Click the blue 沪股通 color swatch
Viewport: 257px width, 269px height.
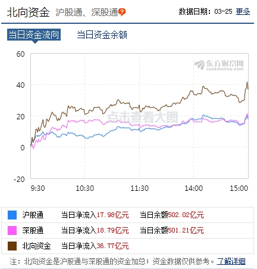pyautogui.click(x=12, y=215)
